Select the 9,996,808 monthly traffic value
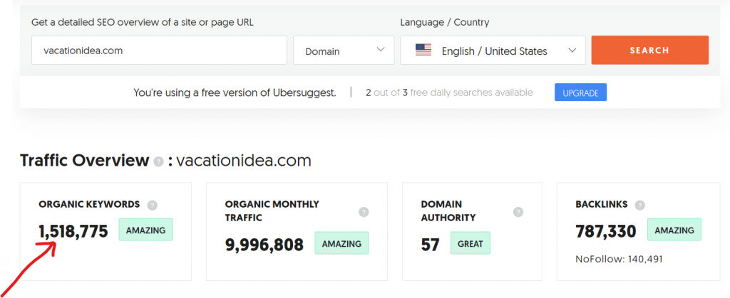The width and height of the screenshot is (730, 298). click(264, 245)
